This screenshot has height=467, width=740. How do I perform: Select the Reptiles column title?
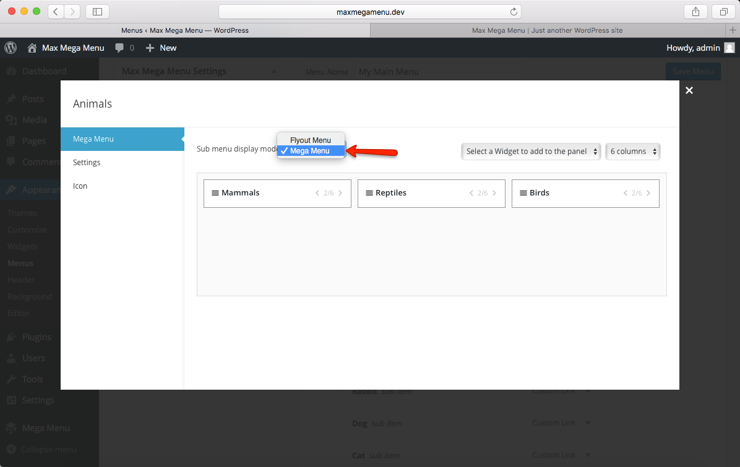click(x=391, y=193)
